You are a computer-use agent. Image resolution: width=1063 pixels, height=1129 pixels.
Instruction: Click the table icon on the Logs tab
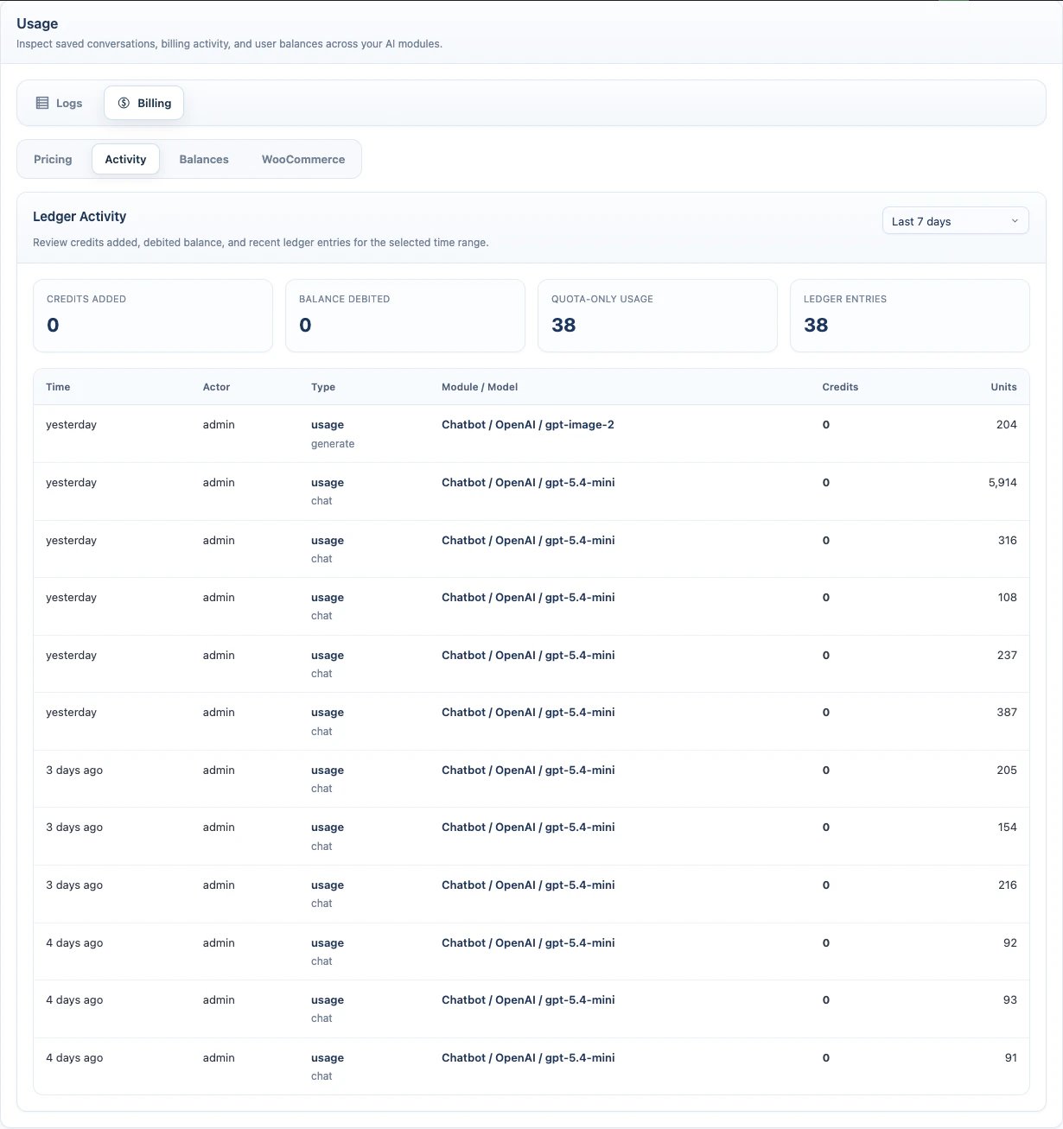(x=41, y=103)
